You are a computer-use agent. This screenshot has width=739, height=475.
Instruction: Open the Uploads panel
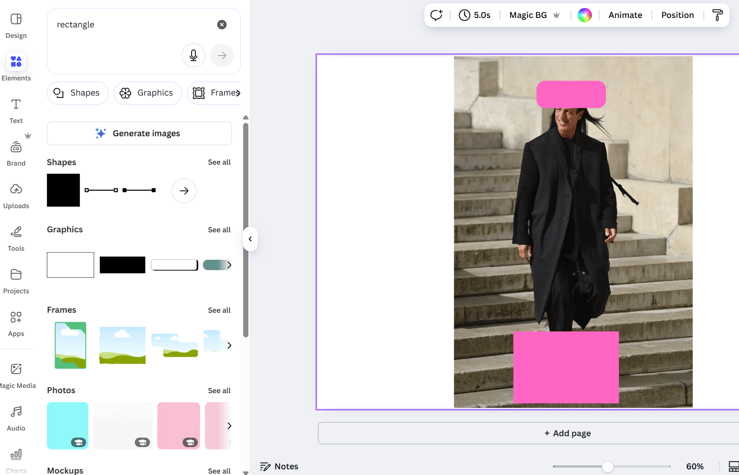[16, 196]
